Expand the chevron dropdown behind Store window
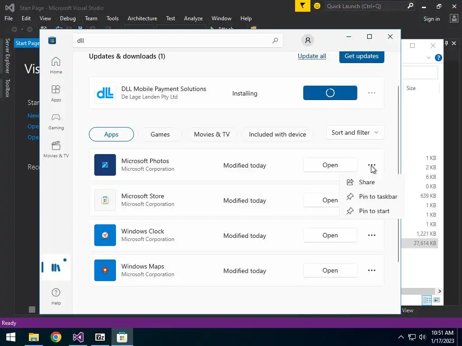The height and width of the screenshot is (346, 462). tap(429, 58)
